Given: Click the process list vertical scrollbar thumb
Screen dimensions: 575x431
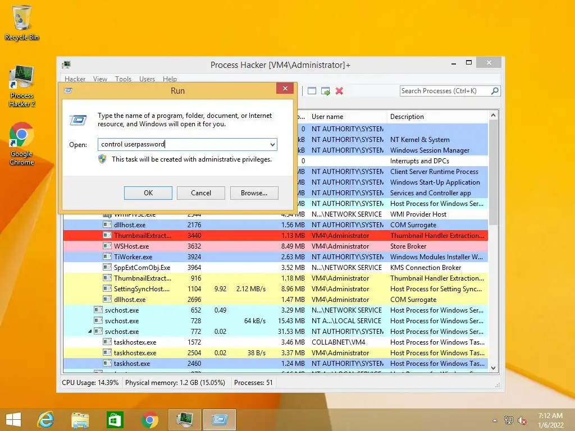Looking at the screenshot, I should tap(493, 172).
